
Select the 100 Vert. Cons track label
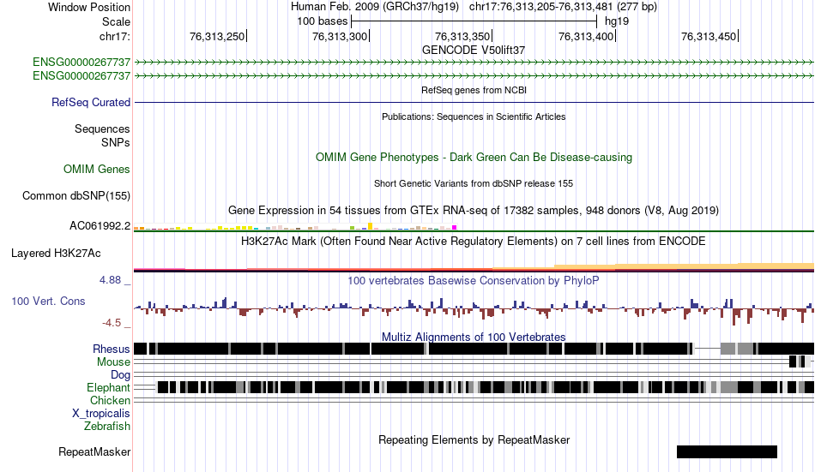click(x=48, y=302)
